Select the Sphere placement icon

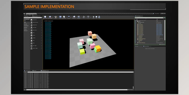click(x=32, y=35)
